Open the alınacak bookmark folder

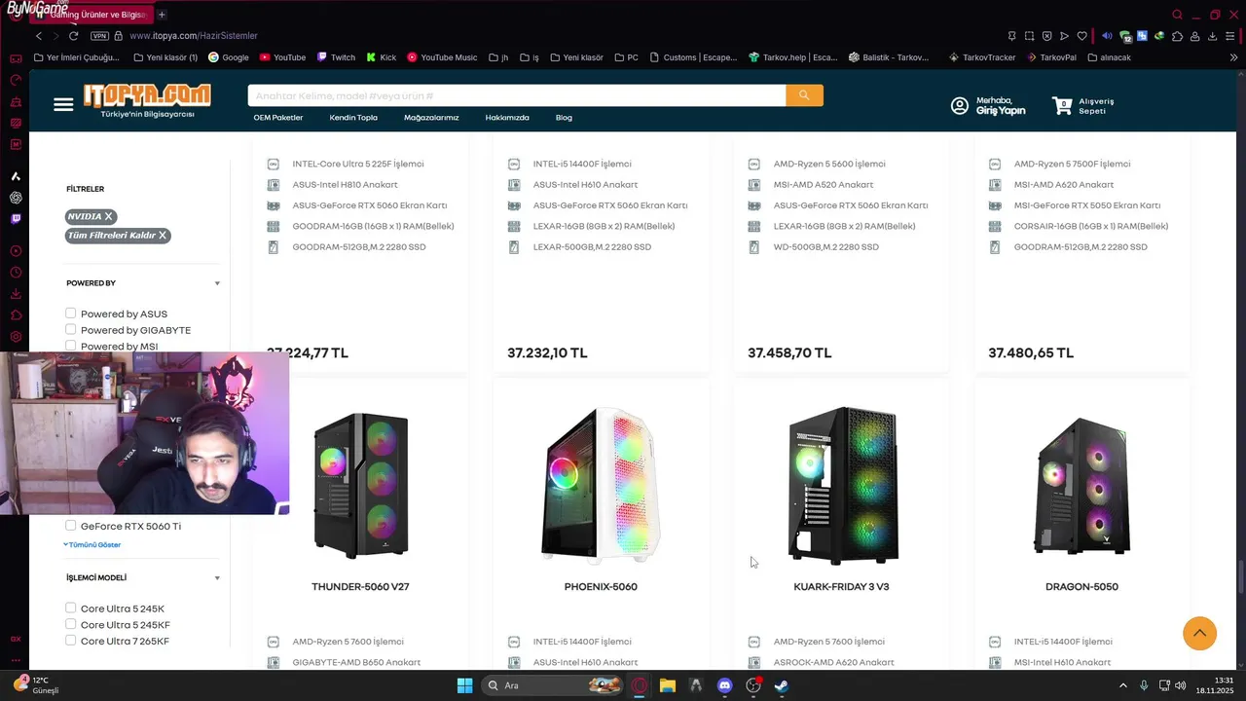[x=1108, y=57]
